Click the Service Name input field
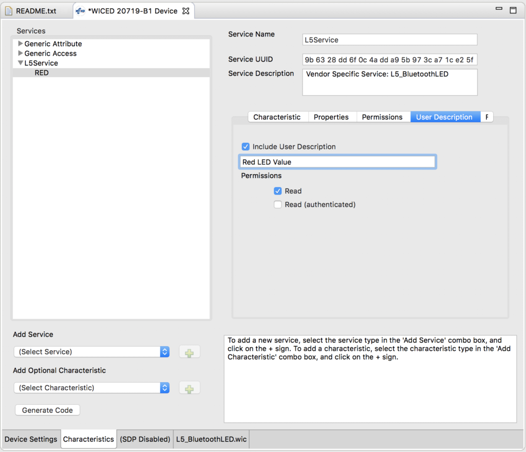 point(390,40)
